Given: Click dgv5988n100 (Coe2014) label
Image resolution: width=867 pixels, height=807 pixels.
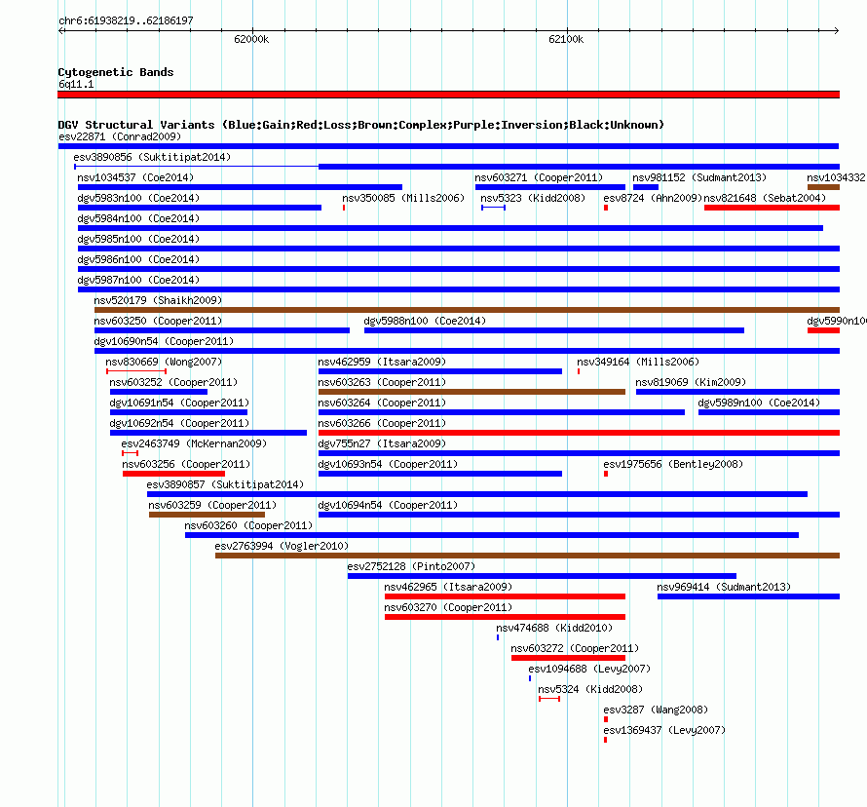Looking at the screenshot, I should (425, 321).
